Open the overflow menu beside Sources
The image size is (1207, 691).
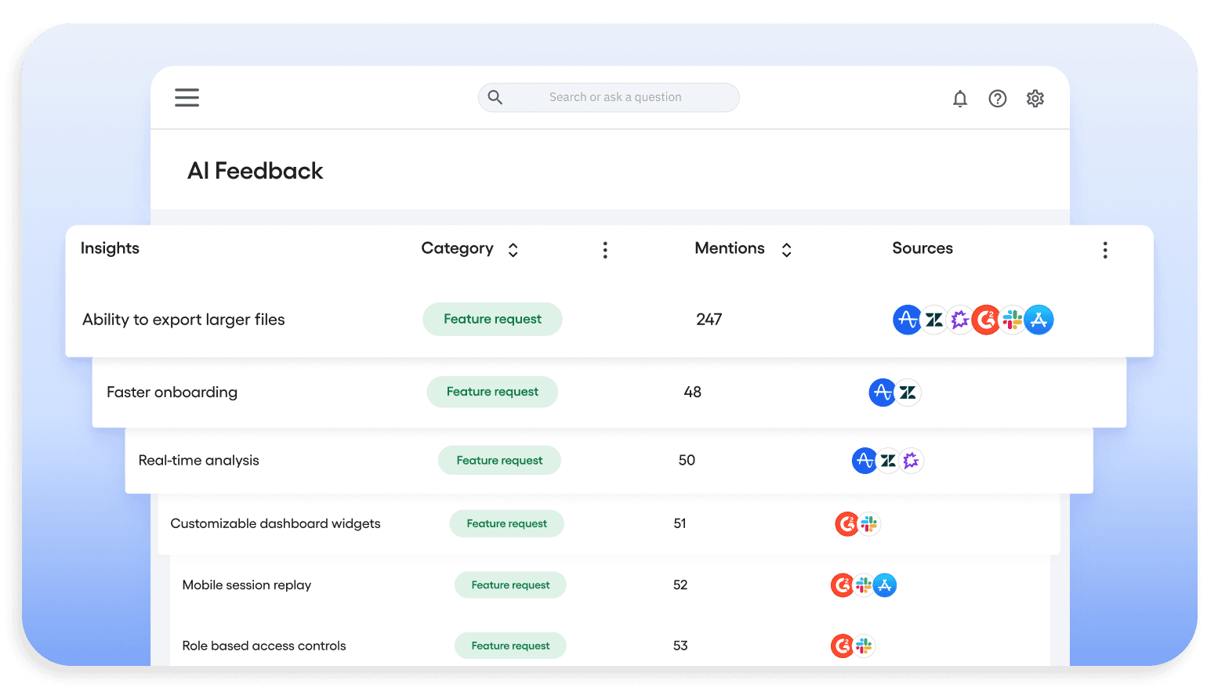point(1105,249)
